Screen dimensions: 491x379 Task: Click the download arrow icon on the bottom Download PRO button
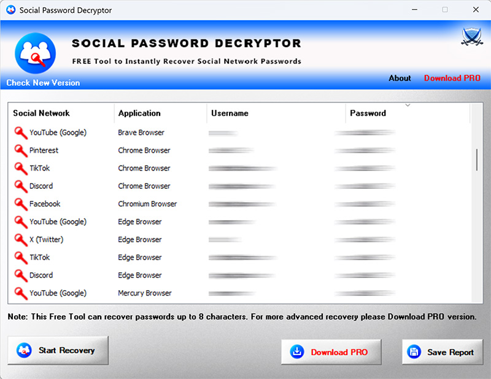click(297, 352)
